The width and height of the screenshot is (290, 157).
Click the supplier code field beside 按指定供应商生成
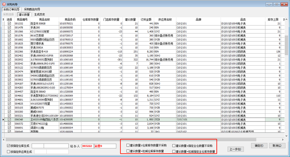pyautogui.click(x=40, y=152)
